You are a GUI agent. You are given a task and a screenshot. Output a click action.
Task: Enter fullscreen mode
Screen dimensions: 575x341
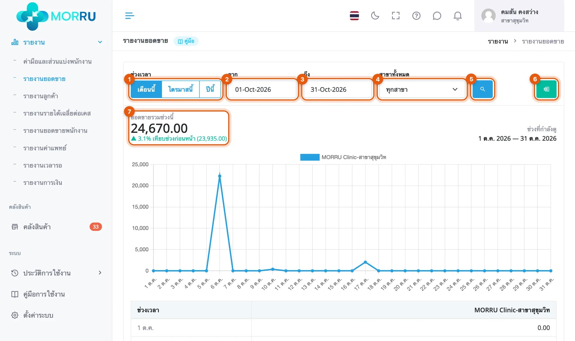(396, 15)
